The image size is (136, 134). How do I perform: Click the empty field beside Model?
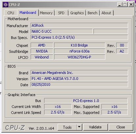[111, 31]
